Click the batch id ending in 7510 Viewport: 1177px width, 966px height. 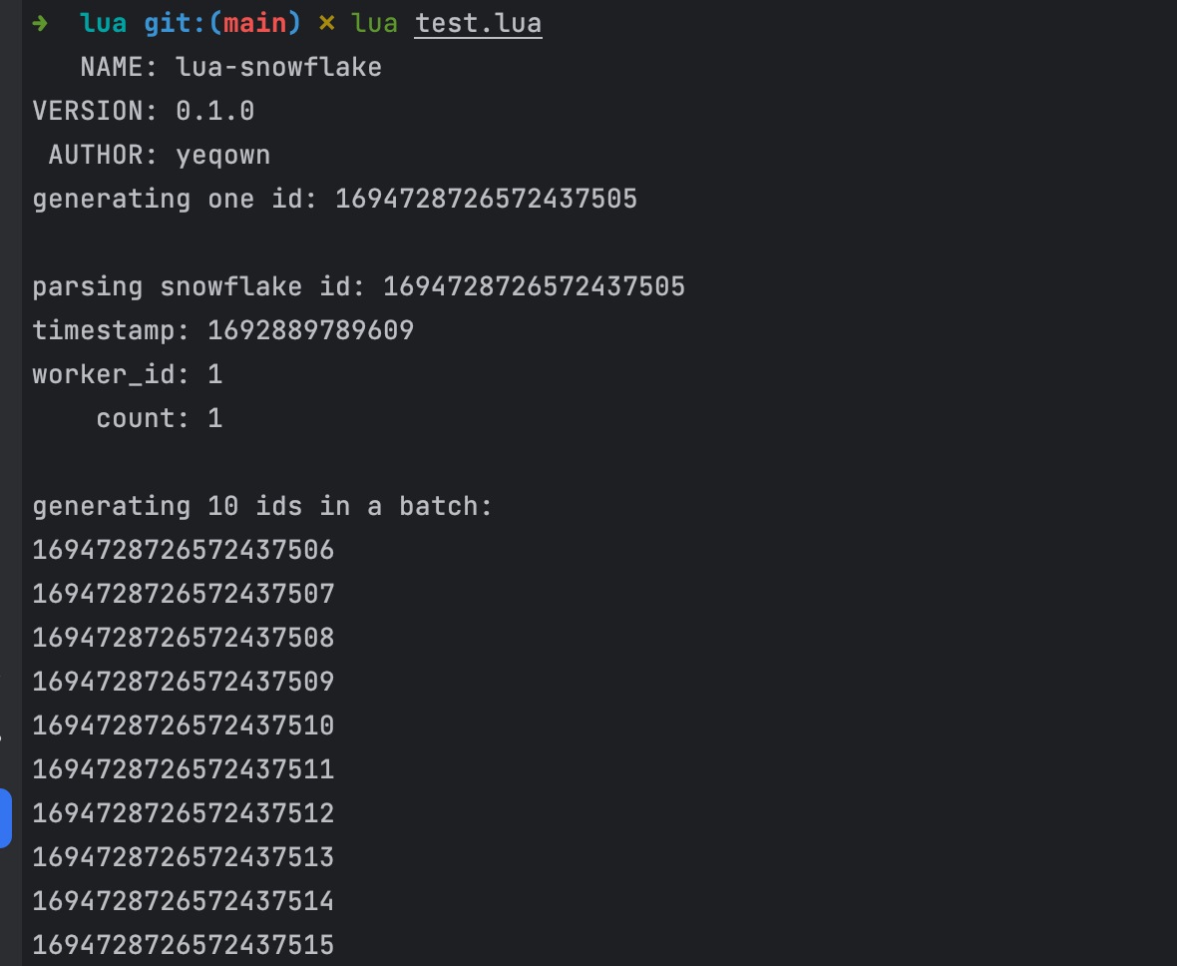coord(184,725)
